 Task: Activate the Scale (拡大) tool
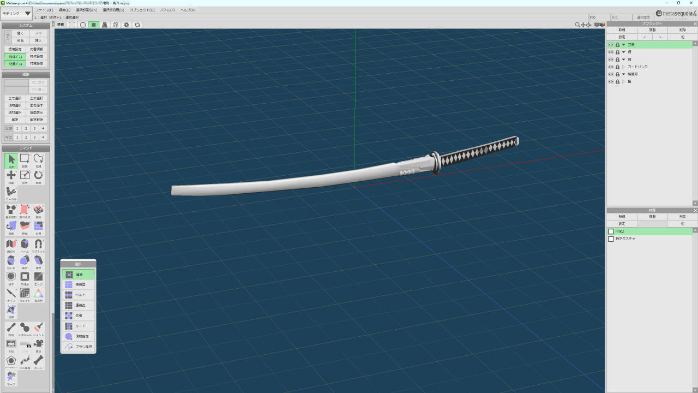point(25,177)
